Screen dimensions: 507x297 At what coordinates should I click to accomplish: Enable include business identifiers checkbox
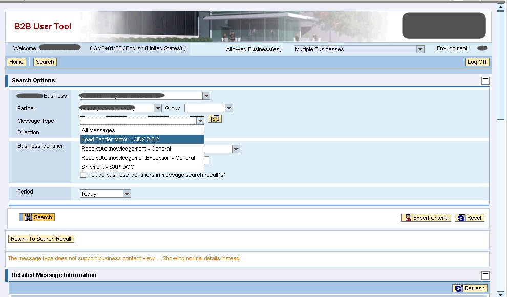(83, 175)
